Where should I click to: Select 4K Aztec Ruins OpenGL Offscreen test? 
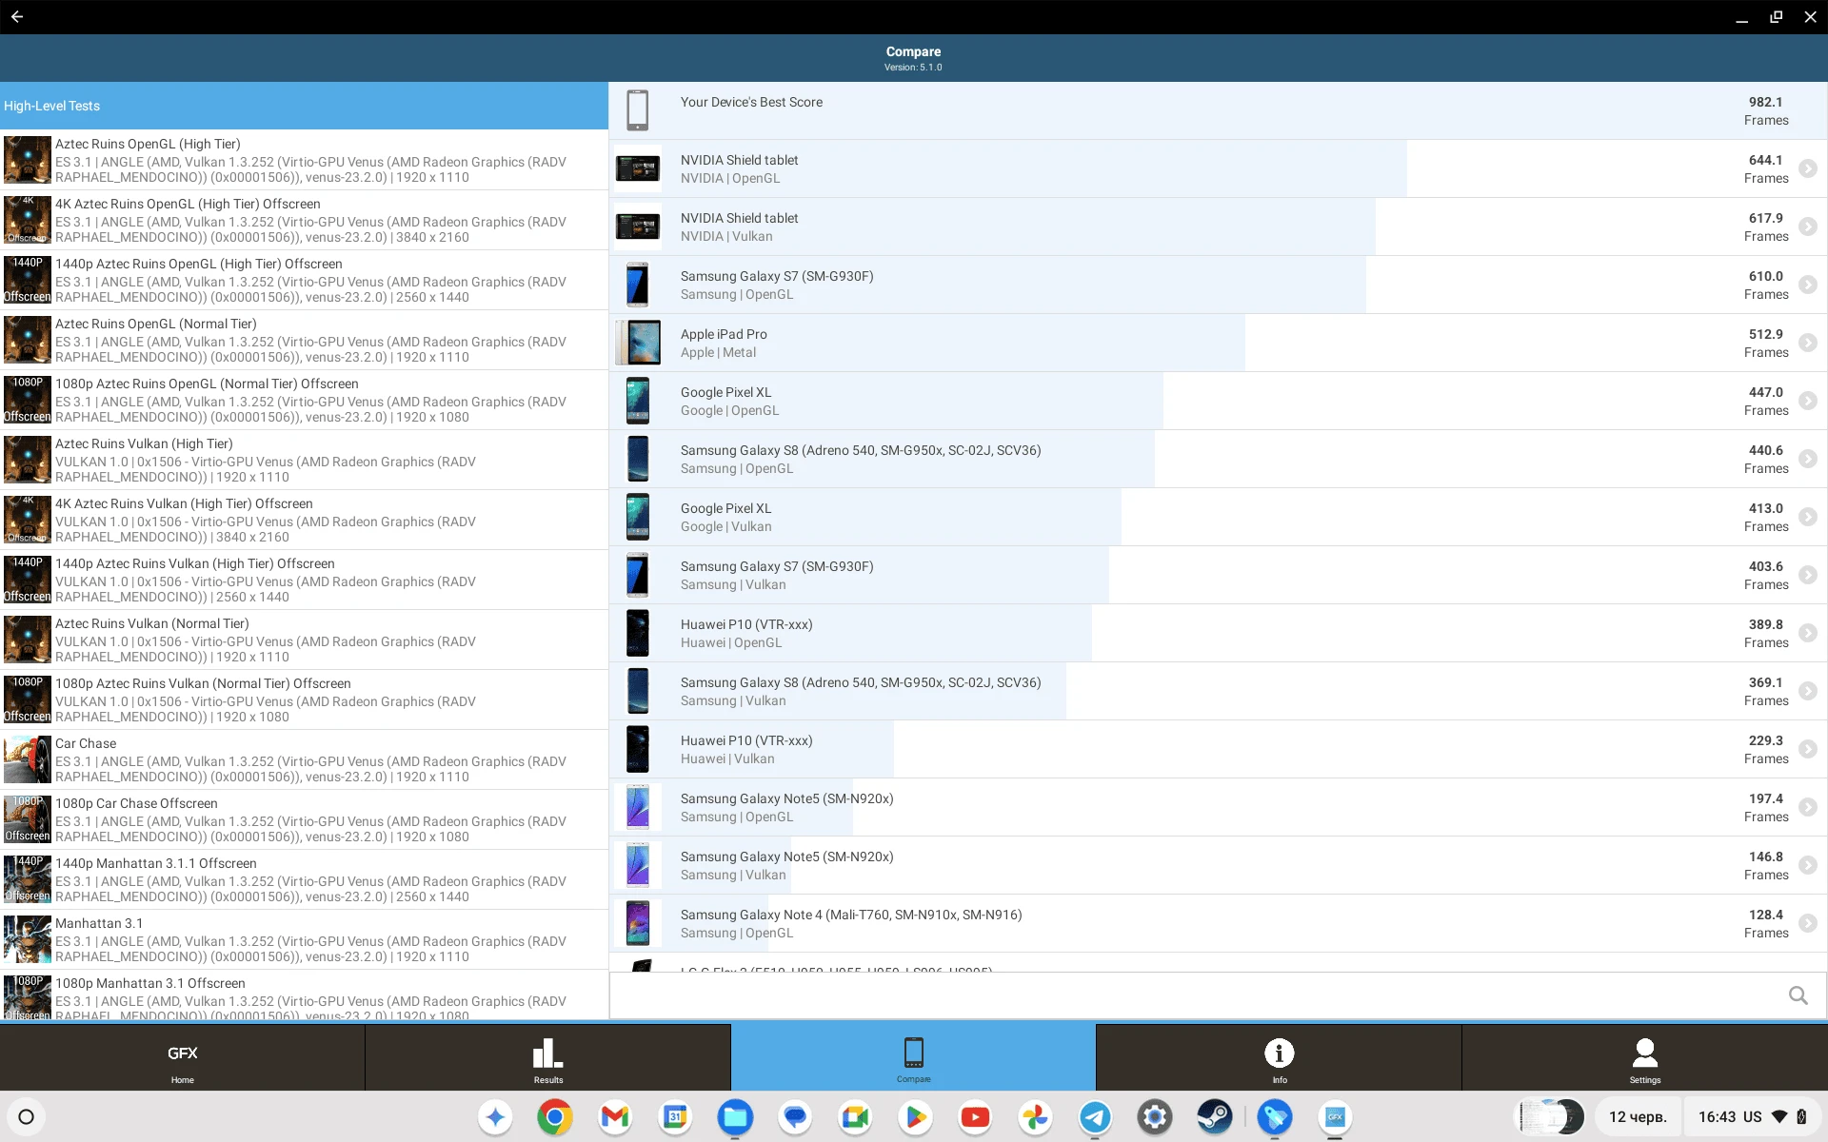coord(304,220)
